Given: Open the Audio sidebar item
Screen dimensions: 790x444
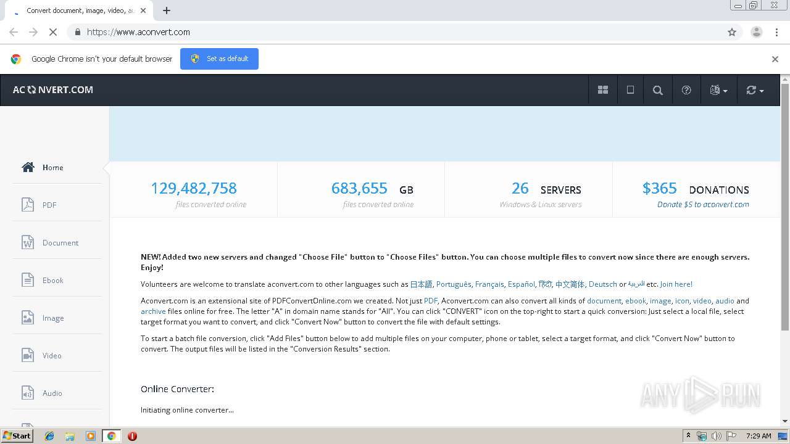Looking at the screenshot, I should [x=57, y=393].
